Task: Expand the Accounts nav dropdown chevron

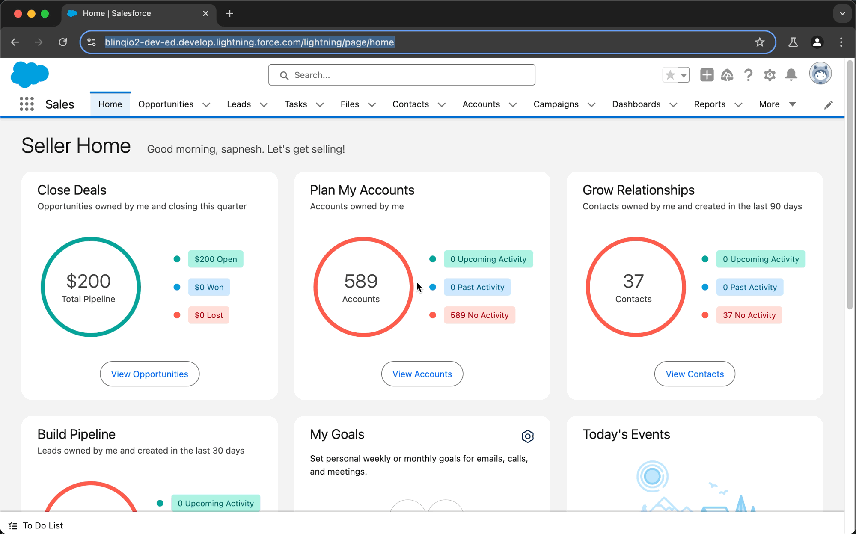Action: [513, 105]
